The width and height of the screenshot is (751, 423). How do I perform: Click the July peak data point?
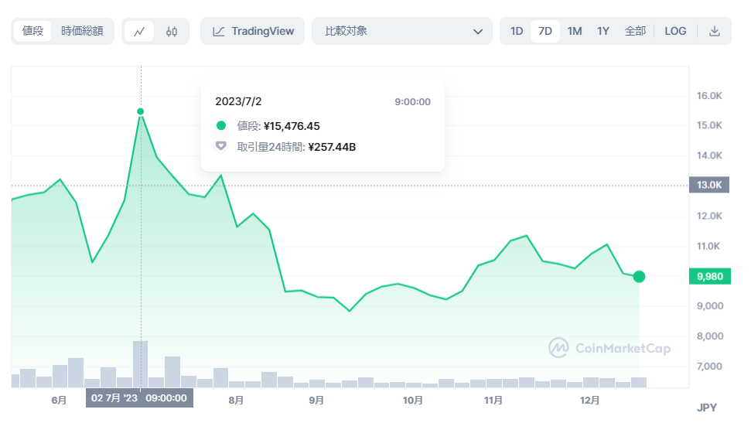coord(140,111)
